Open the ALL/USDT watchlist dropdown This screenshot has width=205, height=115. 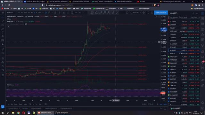point(174,13)
